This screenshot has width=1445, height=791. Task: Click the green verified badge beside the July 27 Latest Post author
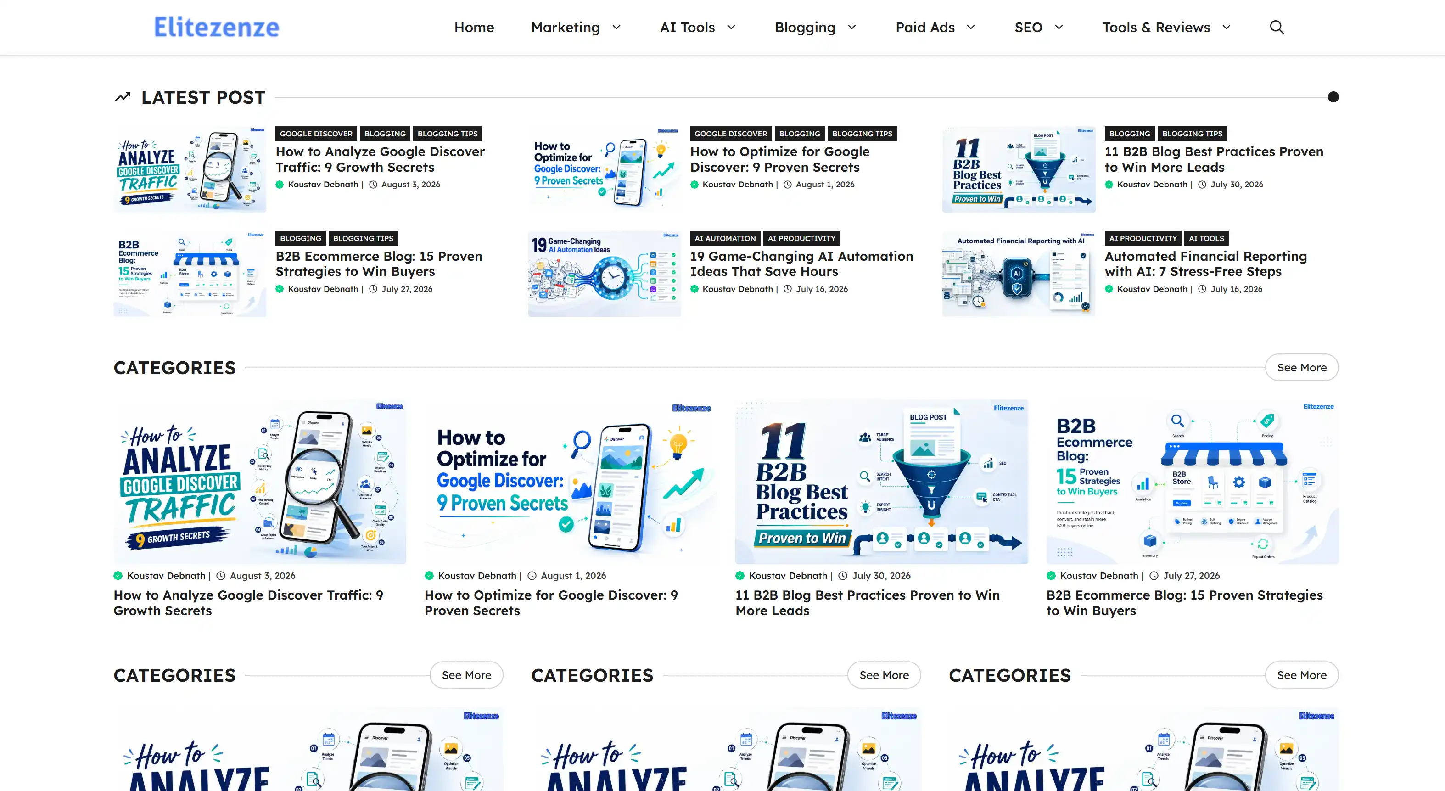coord(280,289)
